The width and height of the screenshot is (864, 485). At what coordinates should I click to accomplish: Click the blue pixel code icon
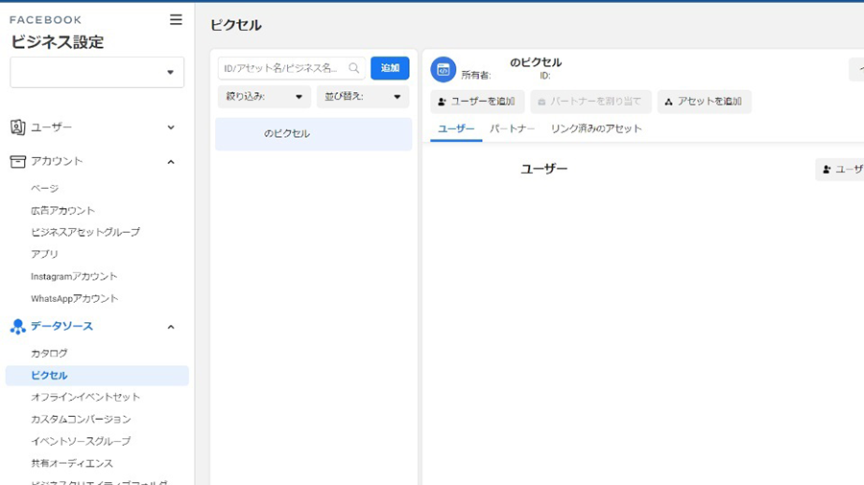point(443,70)
